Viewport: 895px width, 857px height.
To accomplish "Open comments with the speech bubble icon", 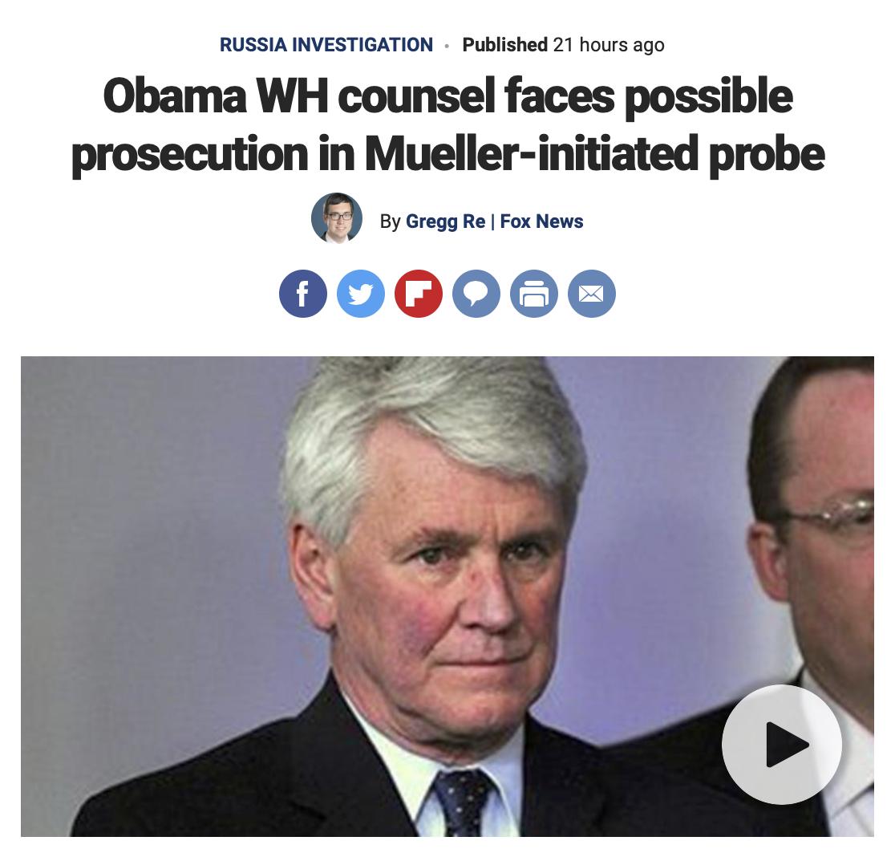I will [476, 294].
